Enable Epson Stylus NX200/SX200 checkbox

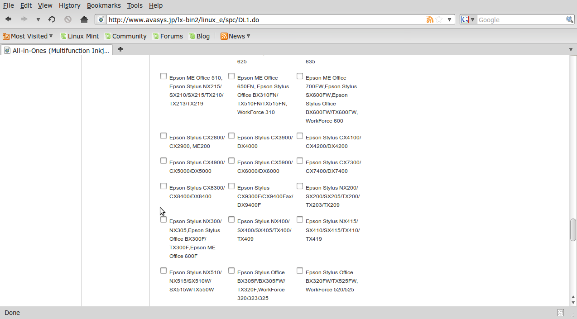pos(300,186)
